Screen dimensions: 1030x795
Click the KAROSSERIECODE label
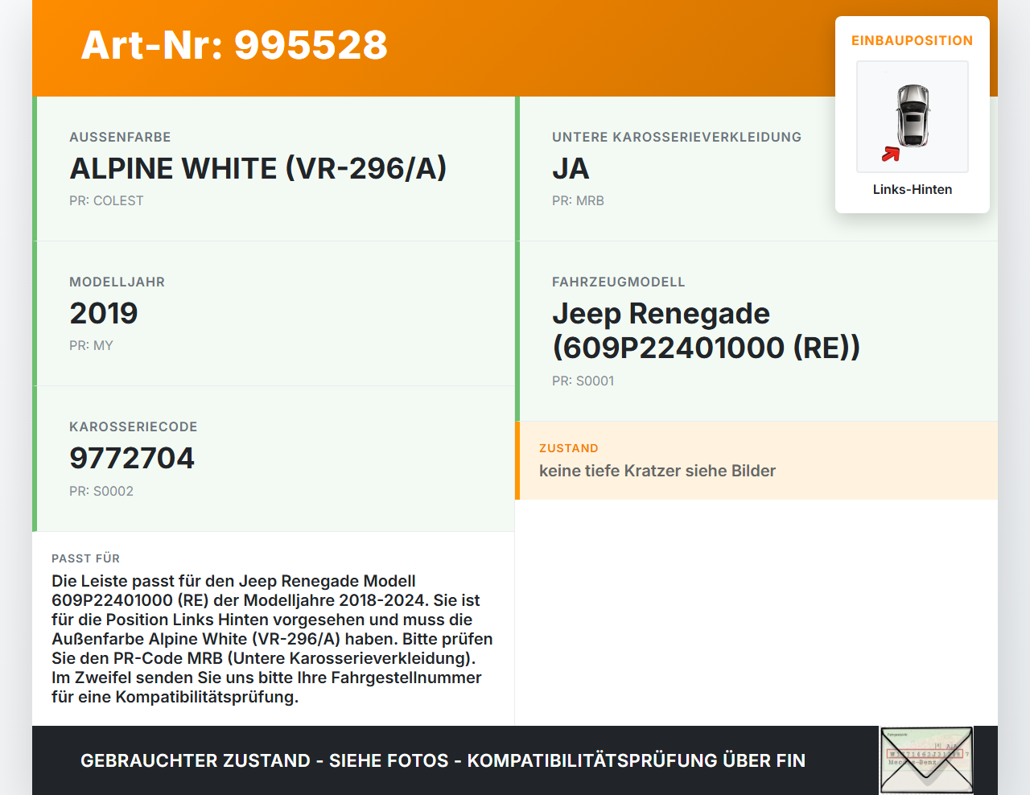(x=133, y=426)
